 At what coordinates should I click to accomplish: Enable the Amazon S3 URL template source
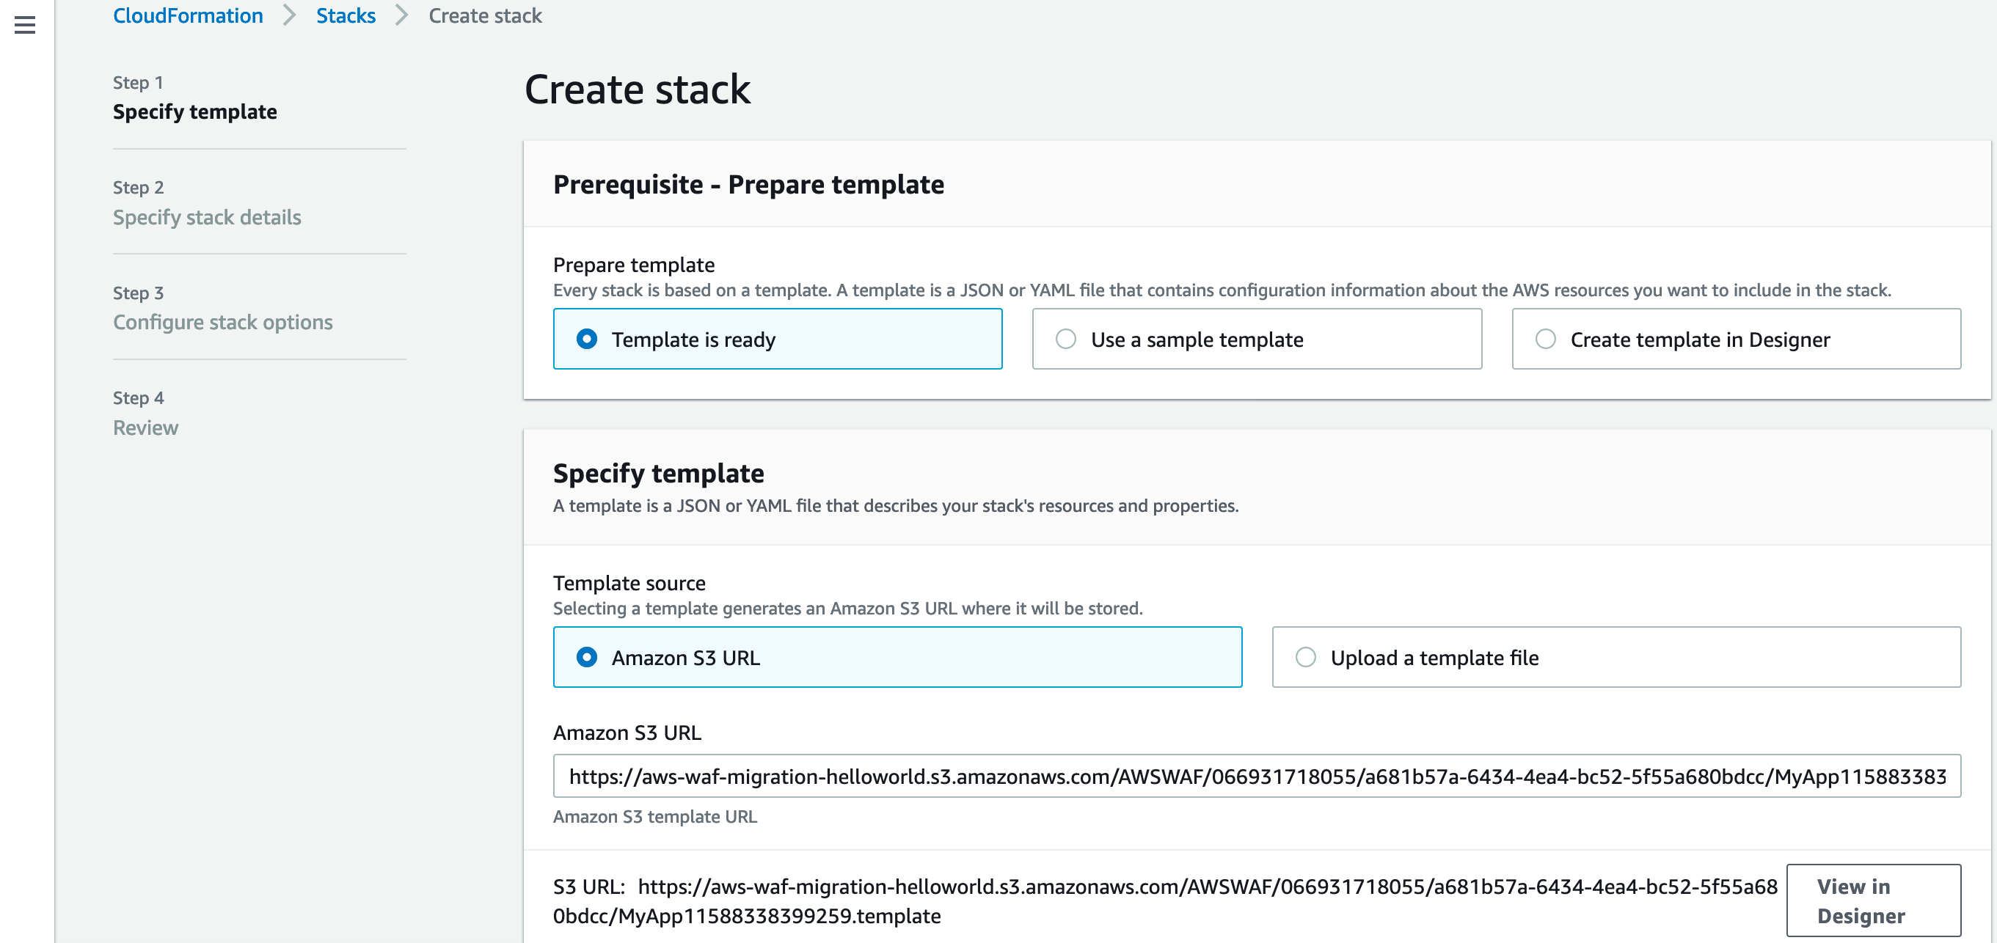pyautogui.click(x=588, y=657)
